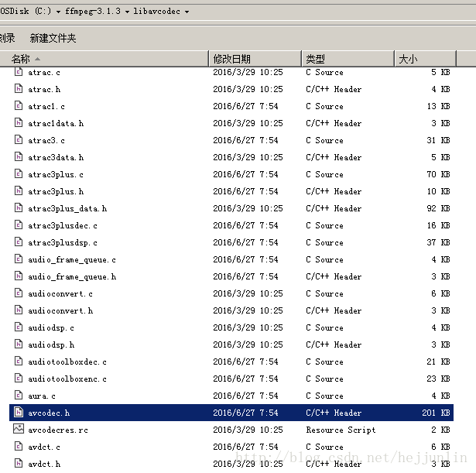476x473 pixels.
Task: Select the audioconvert.h file name
Action: pyautogui.click(x=60, y=311)
